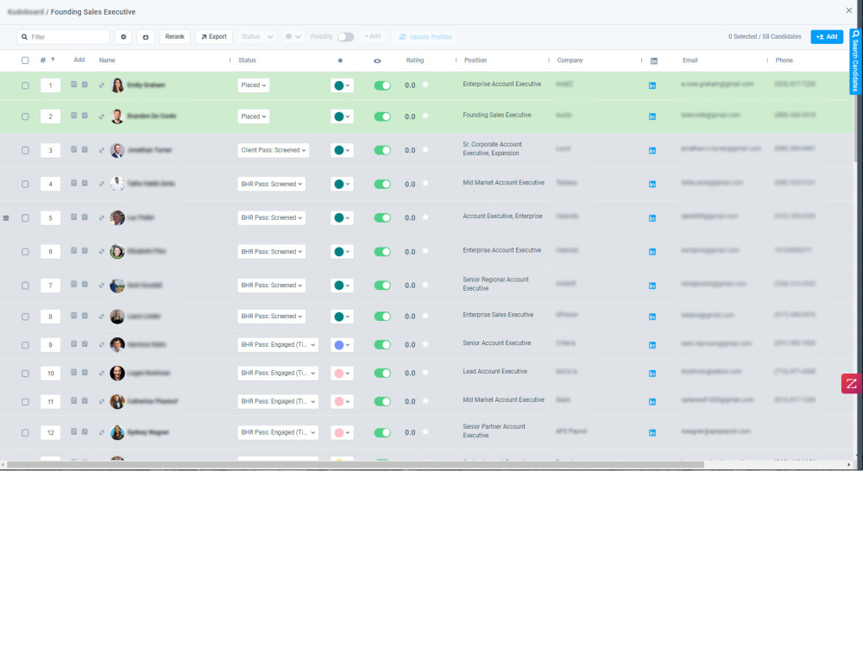Click Update Profiles button
Viewport: 863px width, 647px height.
point(425,37)
